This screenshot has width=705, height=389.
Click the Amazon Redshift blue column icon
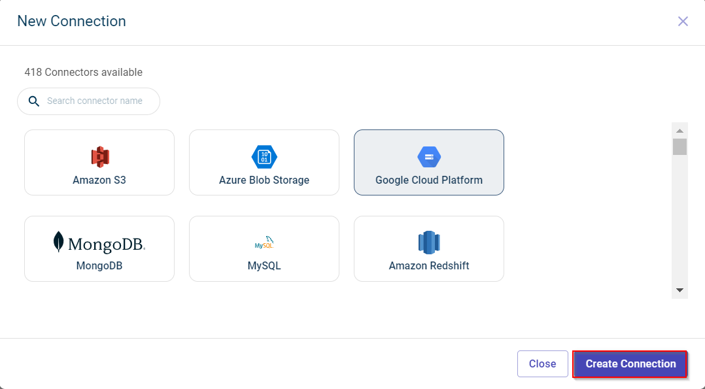(429, 243)
